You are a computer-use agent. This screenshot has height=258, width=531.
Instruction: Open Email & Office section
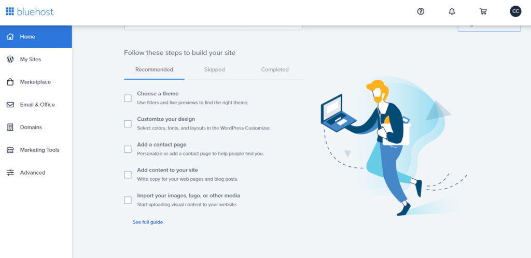[36, 105]
